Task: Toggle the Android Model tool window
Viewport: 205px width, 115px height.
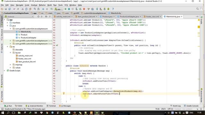Action: pos(201,95)
